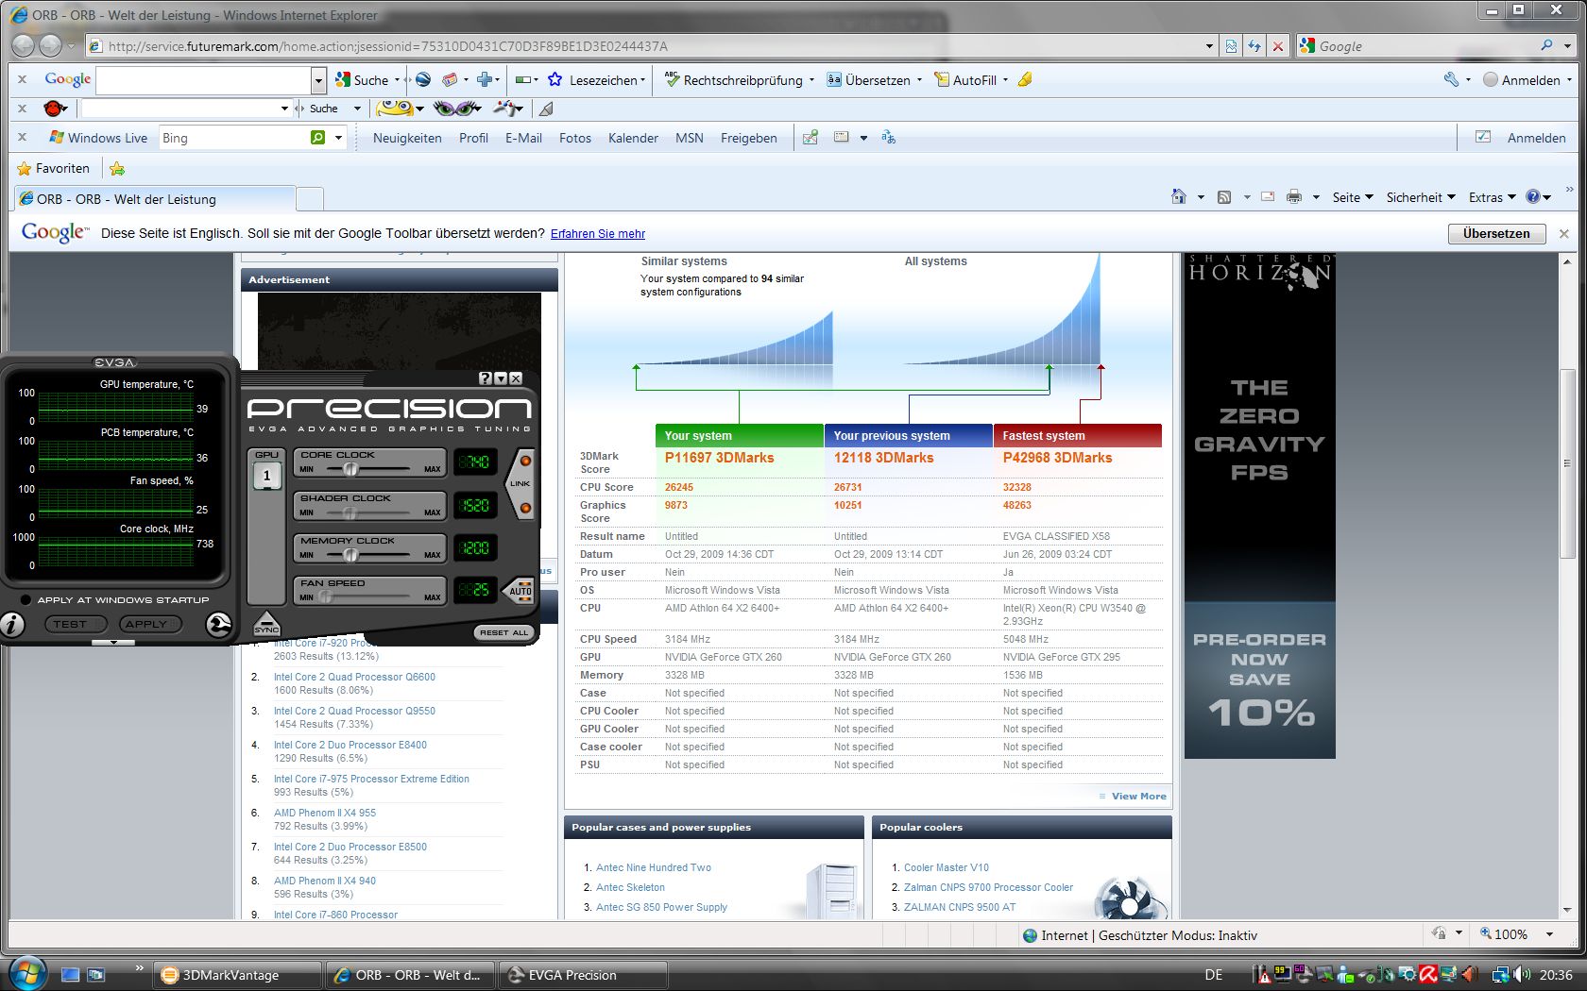This screenshot has width=1587, height=991.
Task: Expand Bing search options dropdown
Action: 338,138
